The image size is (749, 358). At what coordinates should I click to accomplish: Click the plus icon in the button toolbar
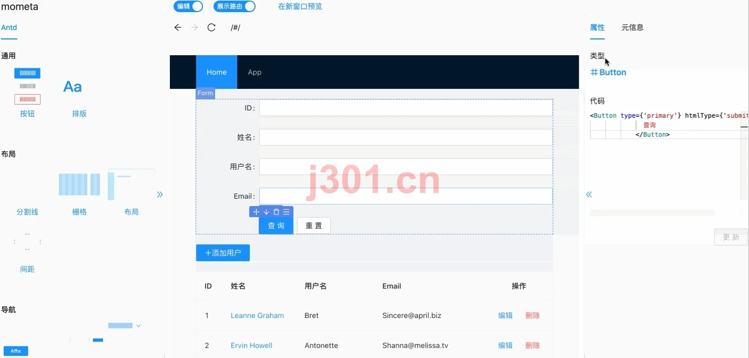(256, 212)
